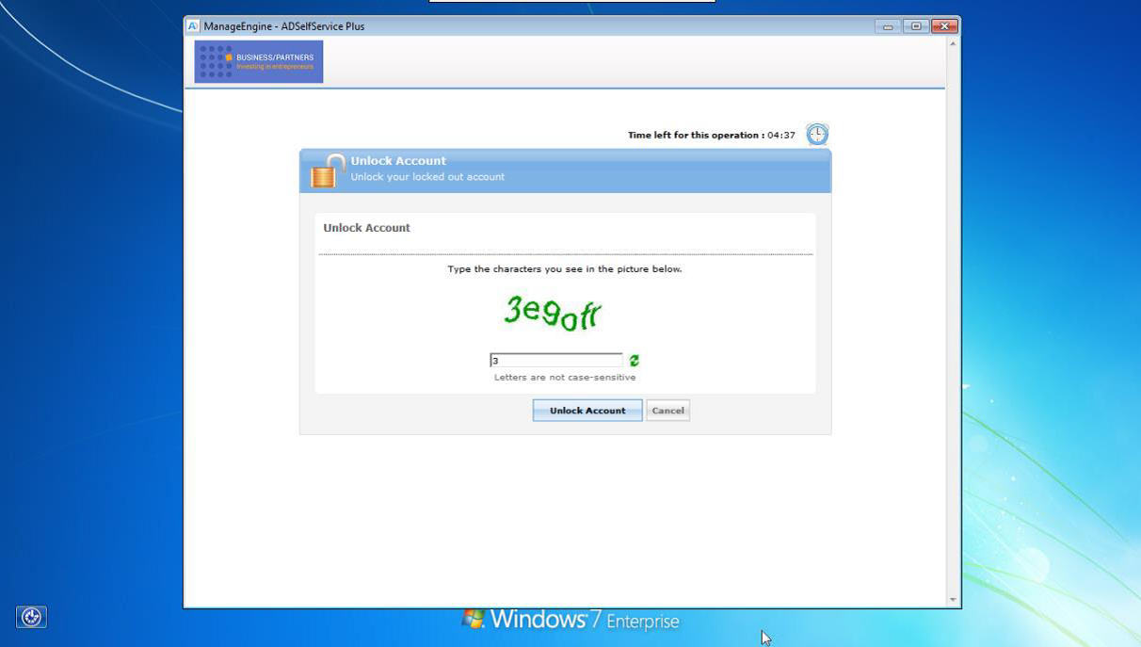1141x647 pixels.
Task: Click the 'Time left for this operation' text
Action: point(696,135)
